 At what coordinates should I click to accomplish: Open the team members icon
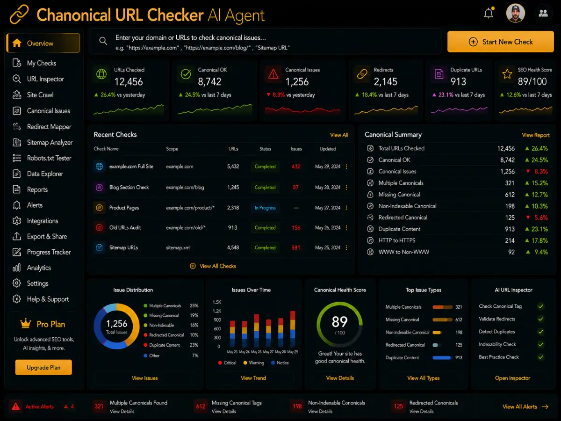point(543,14)
